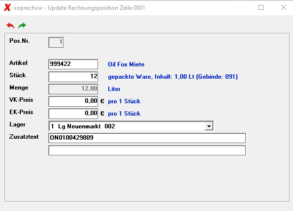Close the Update Rechnungsposition window
Screen dimensions: 293x211
pos(284,7)
